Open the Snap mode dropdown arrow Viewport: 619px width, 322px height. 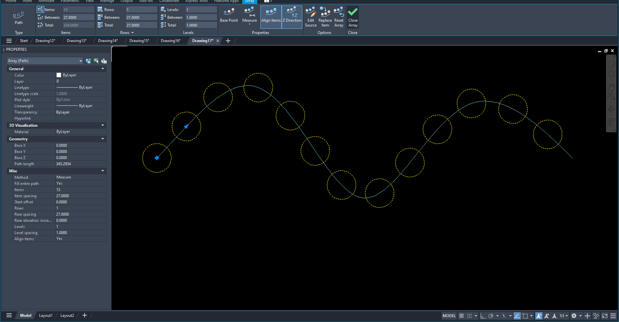[476, 316]
